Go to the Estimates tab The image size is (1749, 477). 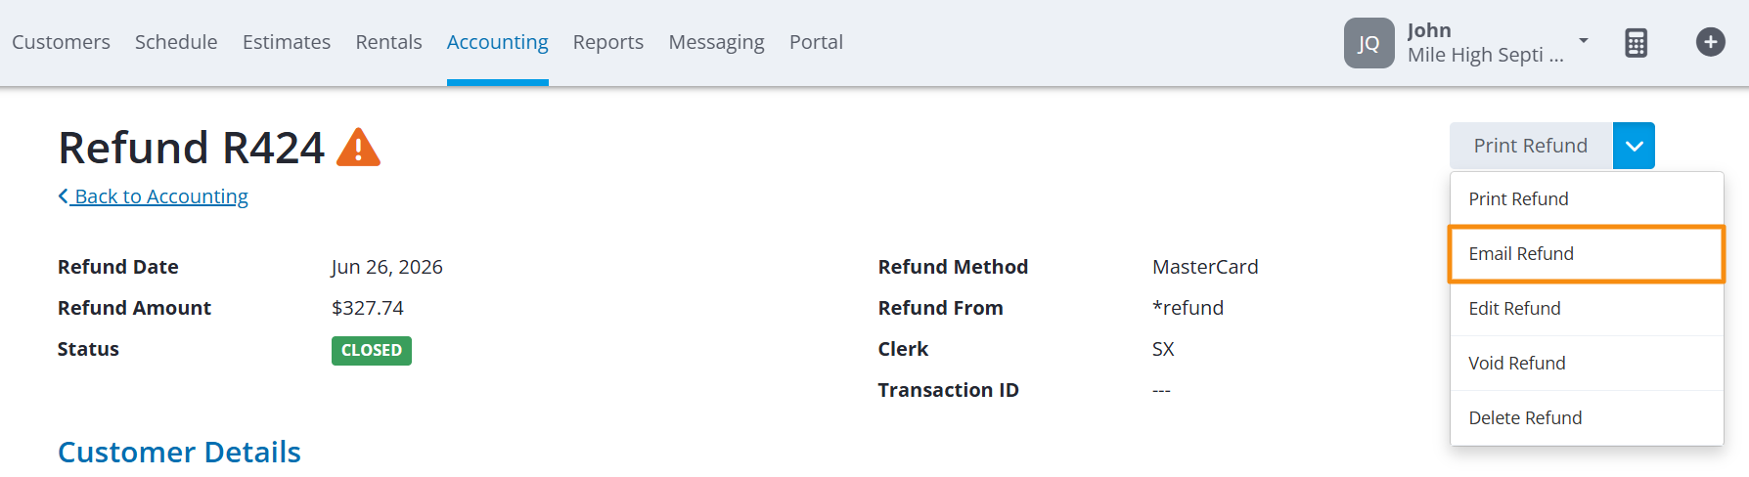287,42
